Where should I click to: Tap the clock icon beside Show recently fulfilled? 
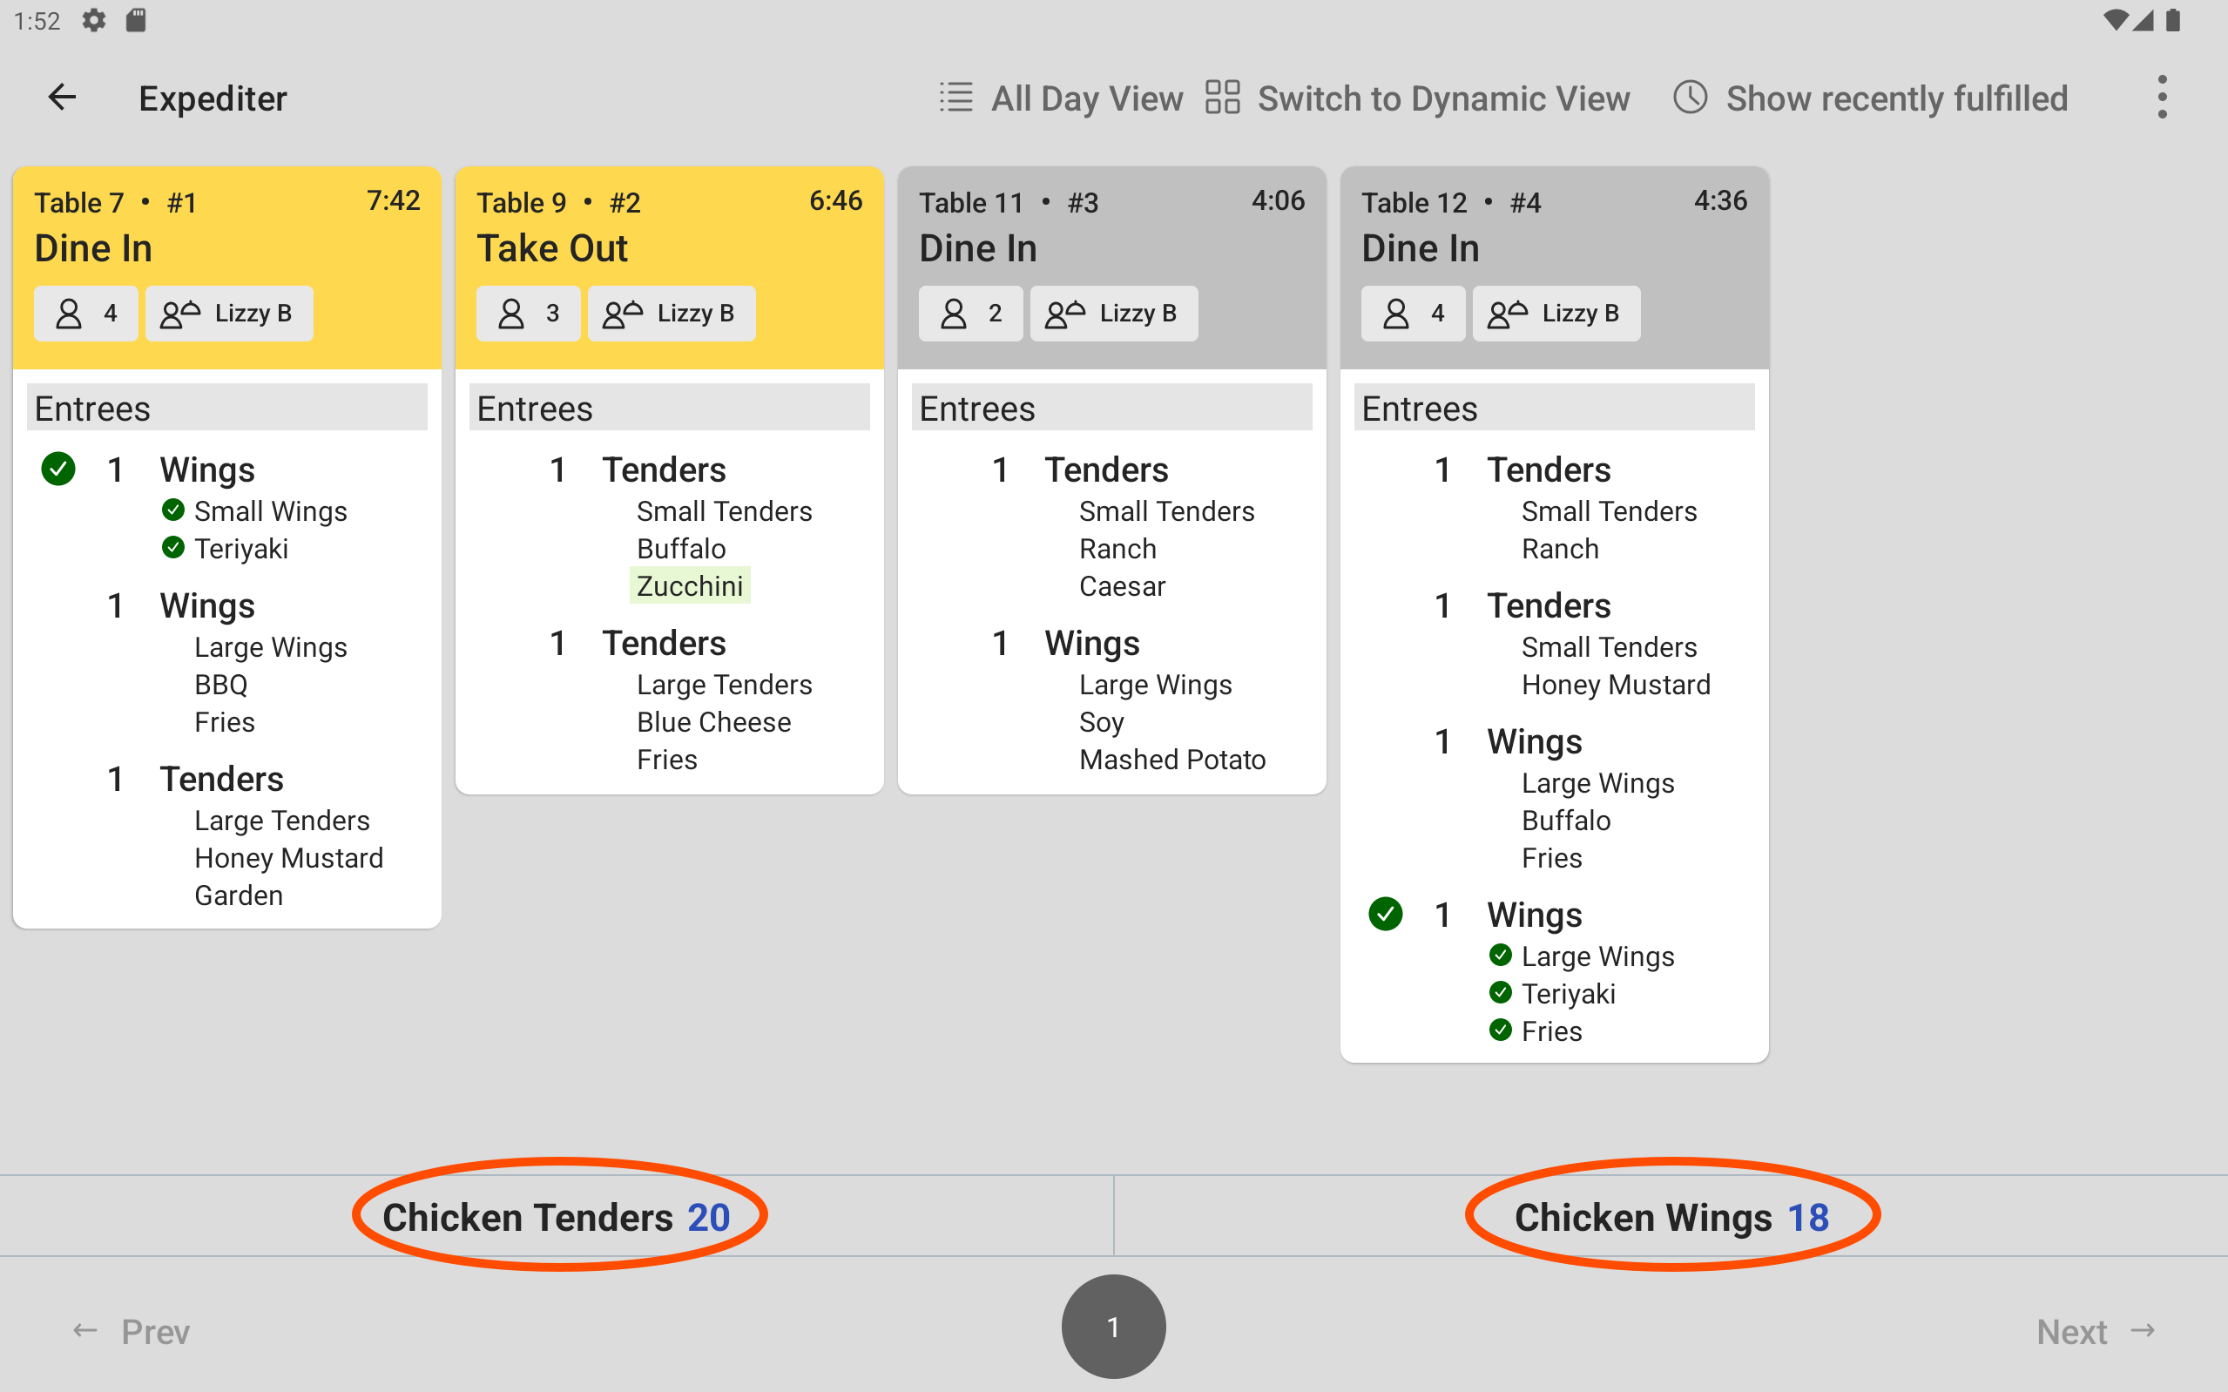(1689, 98)
